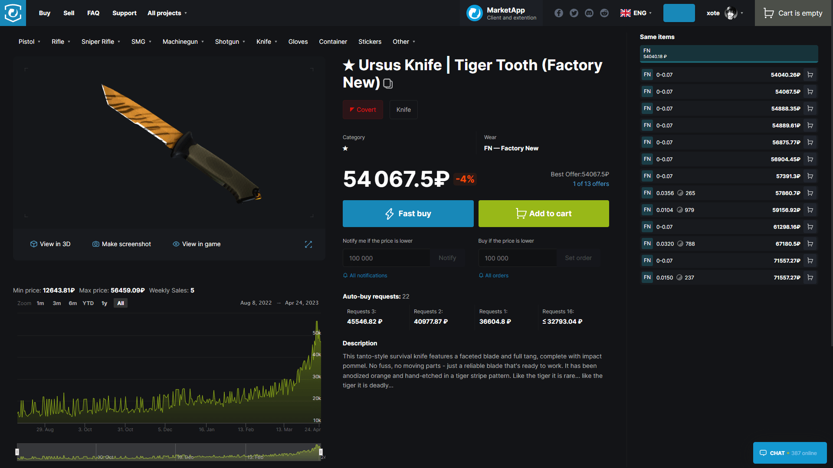Go to the Sell section
Image resolution: width=833 pixels, height=468 pixels.
69,13
